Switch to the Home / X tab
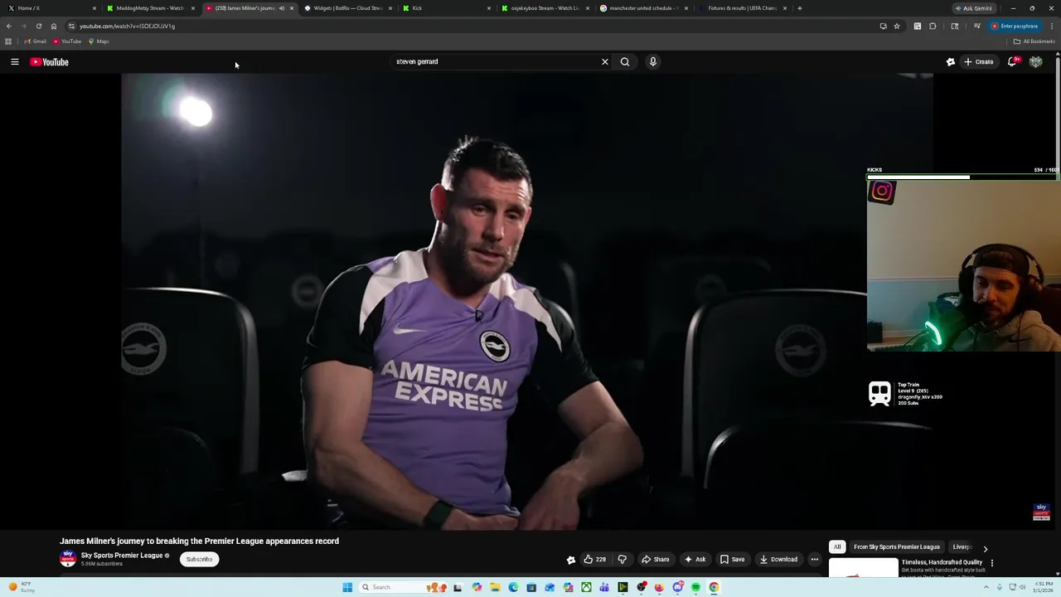Screen dimensions: 1061x597 pos(50,8)
